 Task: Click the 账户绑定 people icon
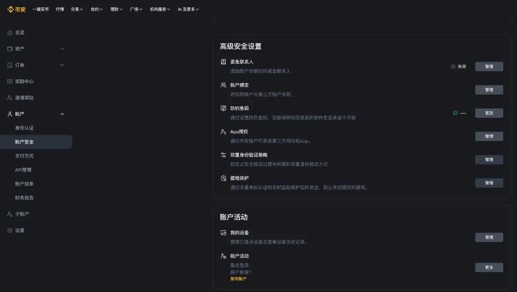point(223,85)
